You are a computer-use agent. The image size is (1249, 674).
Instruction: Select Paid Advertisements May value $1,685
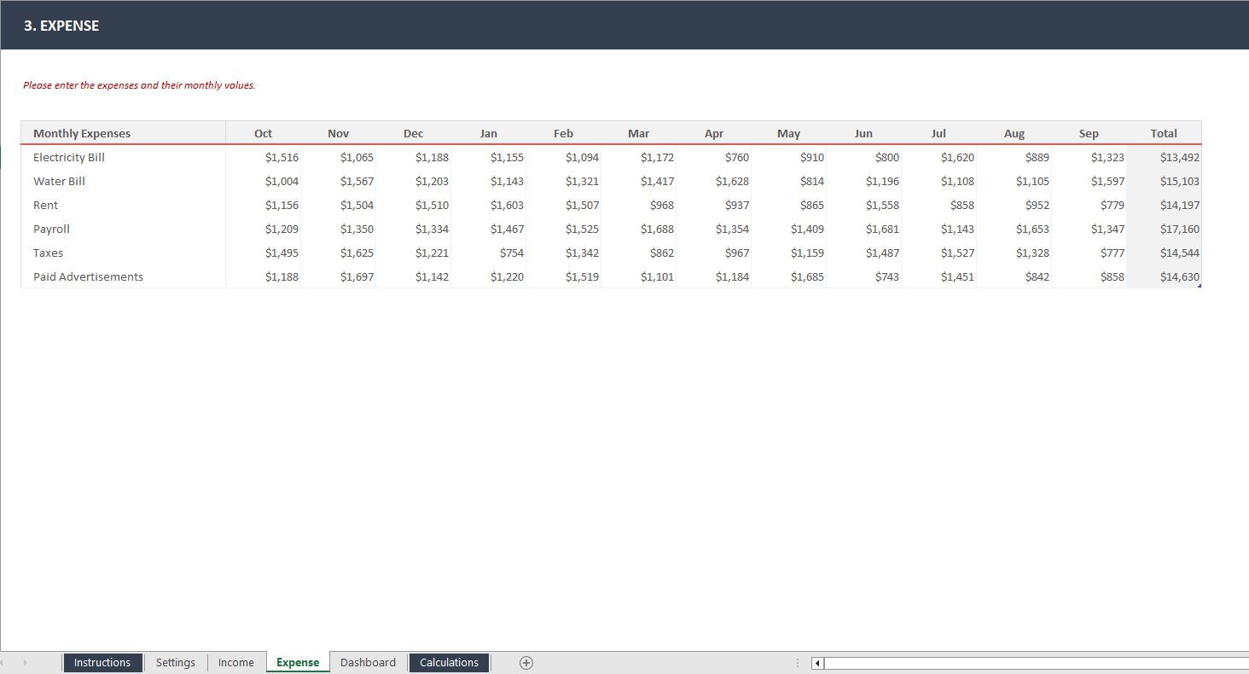(789, 276)
